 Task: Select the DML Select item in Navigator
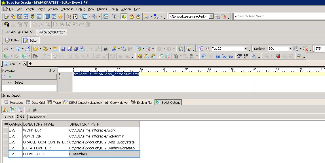[x=15, y=82]
